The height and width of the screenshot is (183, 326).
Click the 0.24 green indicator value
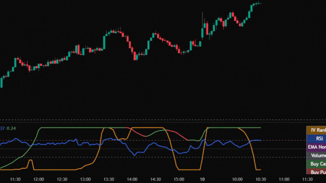tap(11, 128)
